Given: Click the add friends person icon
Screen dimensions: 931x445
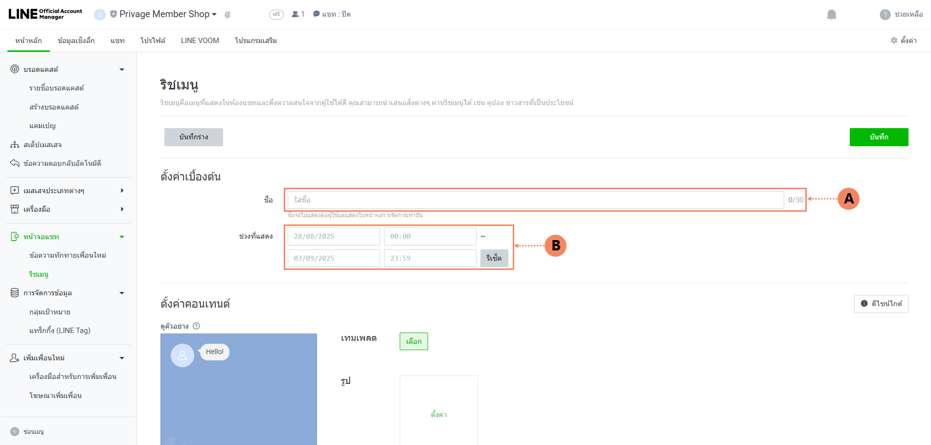Looking at the screenshot, I should click(x=15, y=358).
